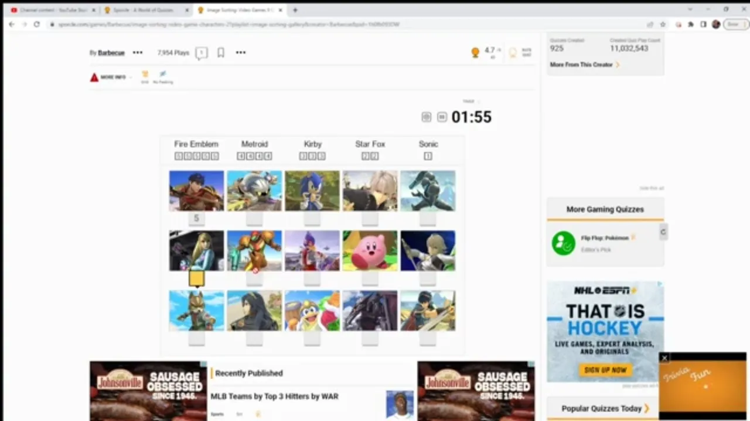Click the Star Fox category header
This screenshot has height=421, width=750.
click(370, 144)
